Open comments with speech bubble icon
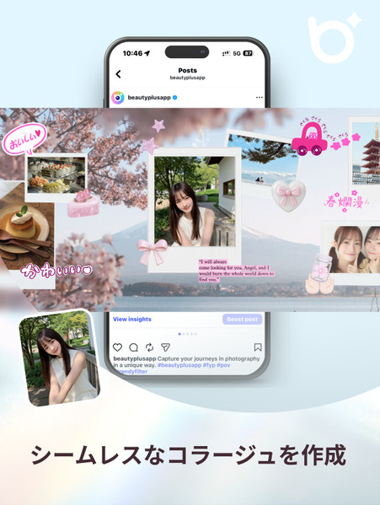The image size is (380, 505). click(x=133, y=347)
